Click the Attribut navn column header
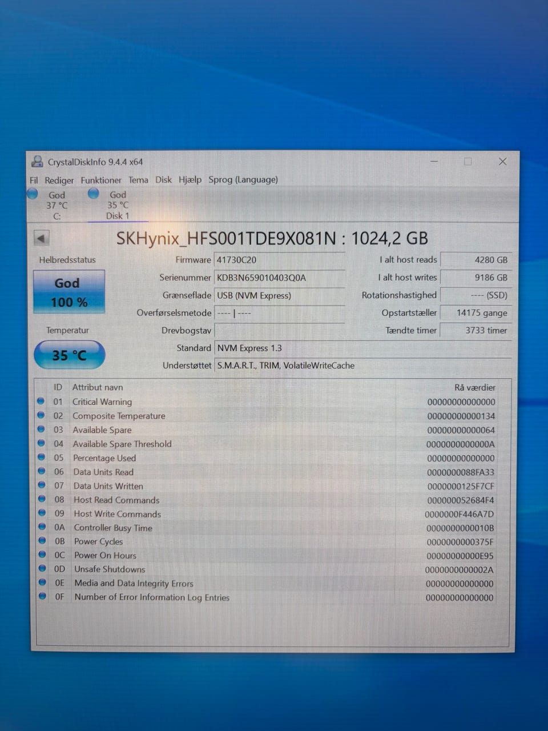Viewport: 548px width, 731px height. (x=98, y=387)
